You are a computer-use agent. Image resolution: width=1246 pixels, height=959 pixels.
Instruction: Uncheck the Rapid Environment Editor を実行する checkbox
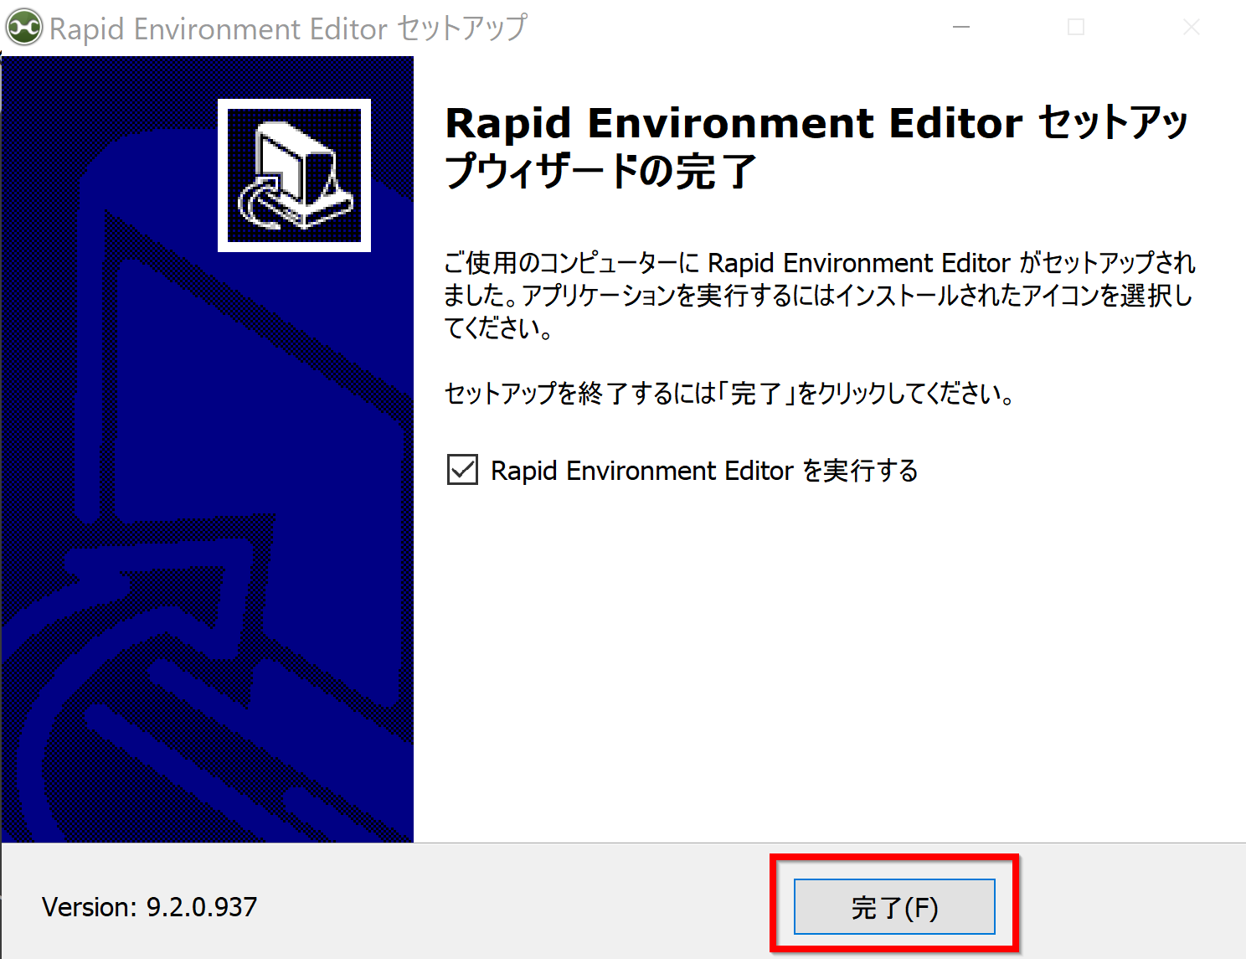tap(462, 470)
